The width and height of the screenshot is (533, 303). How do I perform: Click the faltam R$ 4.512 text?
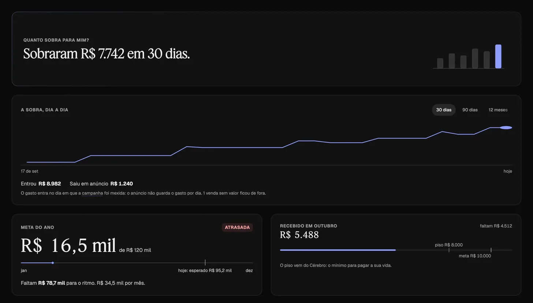[x=496, y=226]
